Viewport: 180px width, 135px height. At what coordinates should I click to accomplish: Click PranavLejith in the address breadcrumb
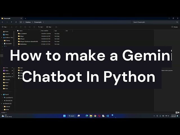click(x=38, y=22)
